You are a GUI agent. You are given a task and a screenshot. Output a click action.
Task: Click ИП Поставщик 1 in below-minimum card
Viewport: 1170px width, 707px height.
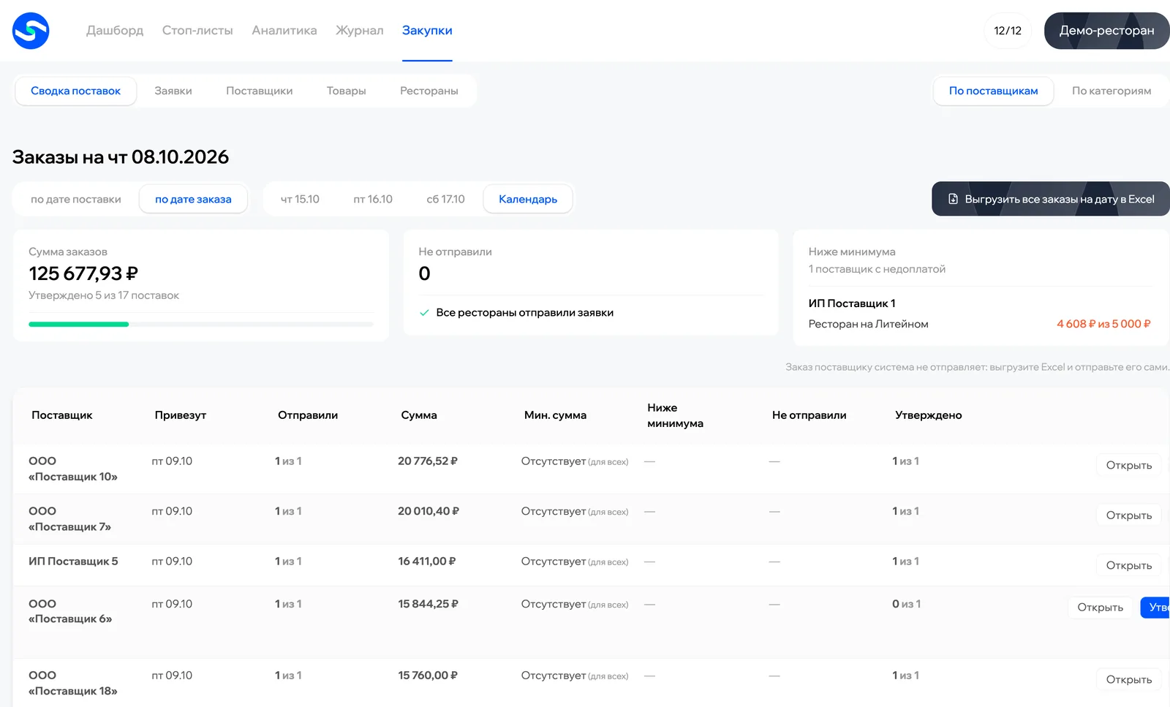point(852,303)
